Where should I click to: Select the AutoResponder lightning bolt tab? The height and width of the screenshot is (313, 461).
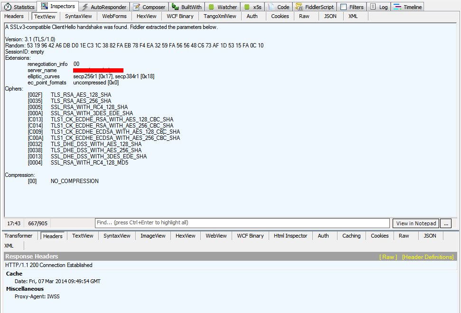coord(104,7)
